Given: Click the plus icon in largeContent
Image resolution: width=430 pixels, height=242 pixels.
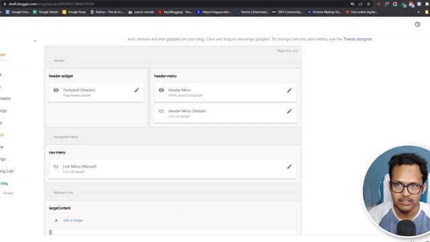Looking at the screenshot, I should pos(56,220).
